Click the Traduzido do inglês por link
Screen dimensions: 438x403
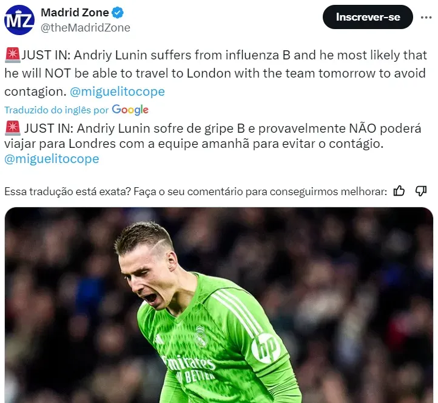(56, 110)
